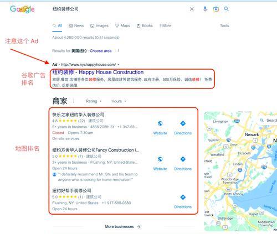The image size is (277, 234).
Task: Switch to the Maps tab
Action: point(122,25)
